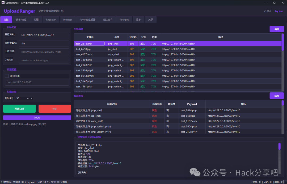
Task: Open the Payload生成器 tab
Action: pos(87,20)
